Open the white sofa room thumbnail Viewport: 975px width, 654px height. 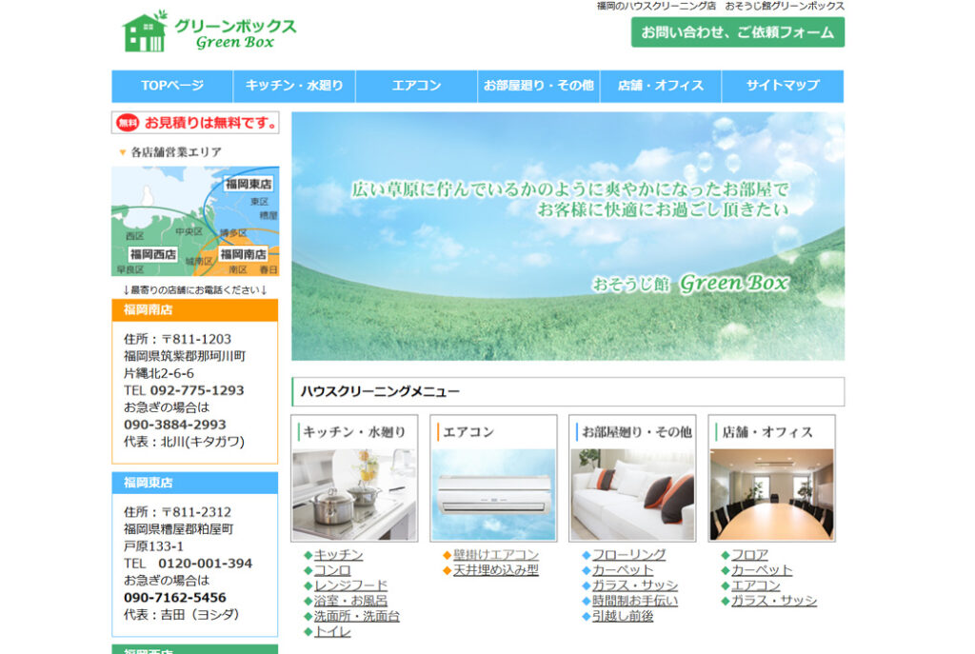coord(631,494)
